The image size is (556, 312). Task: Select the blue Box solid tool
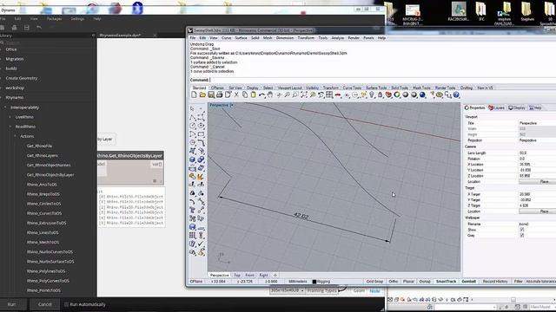coord(193,159)
